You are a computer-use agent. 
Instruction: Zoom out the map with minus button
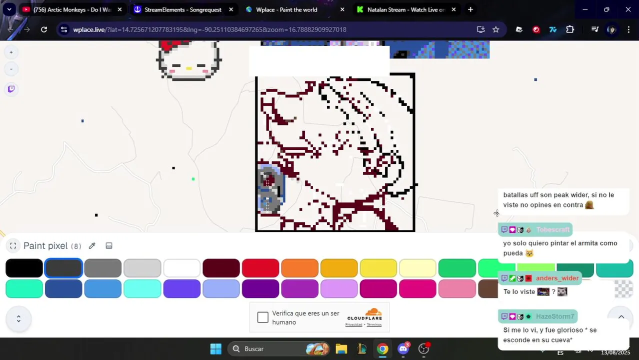click(x=11, y=69)
